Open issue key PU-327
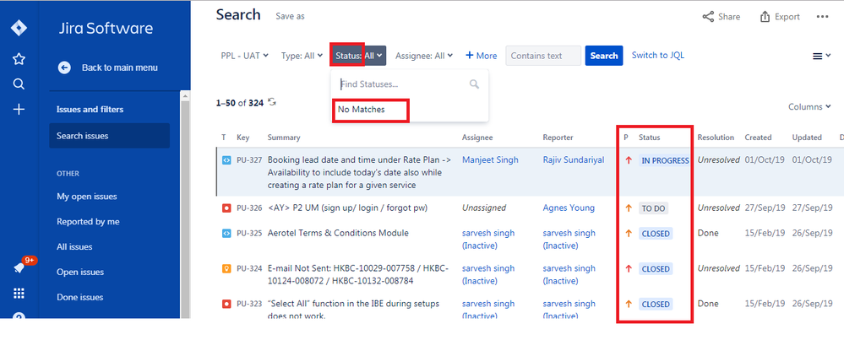This screenshot has height=340, width=844. pyautogui.click(x=249, y=160)
